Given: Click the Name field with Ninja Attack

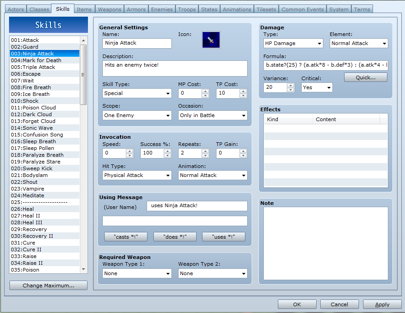Looking at the screenshot, I should (x=137, y=43).
